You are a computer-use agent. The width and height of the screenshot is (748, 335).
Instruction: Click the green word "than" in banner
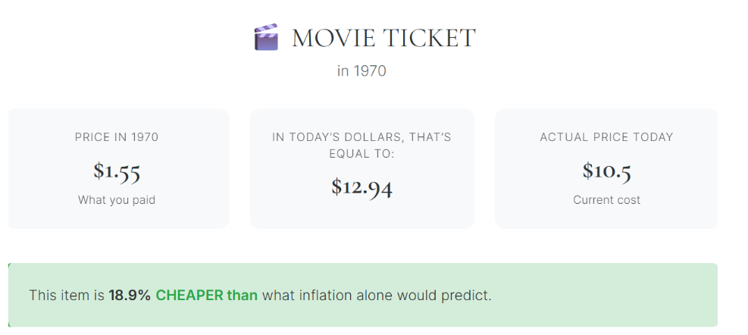point(243,295)
